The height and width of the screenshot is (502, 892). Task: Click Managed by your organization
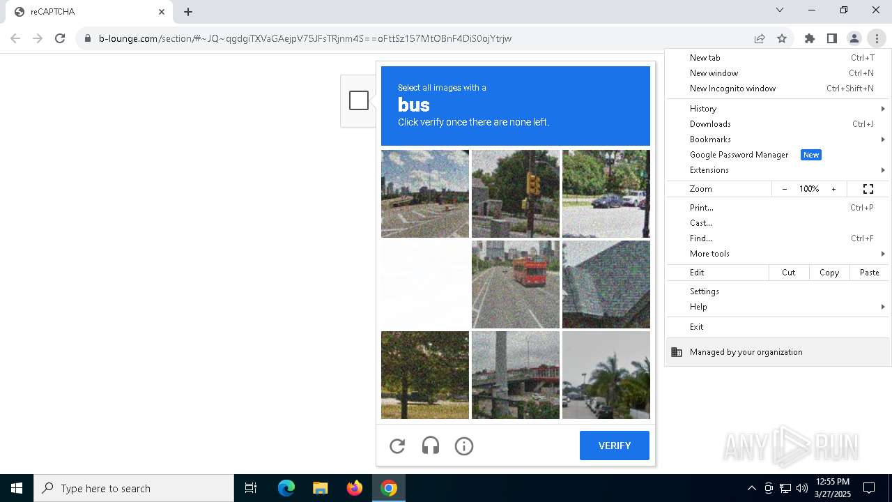click(x=778, y=352)
